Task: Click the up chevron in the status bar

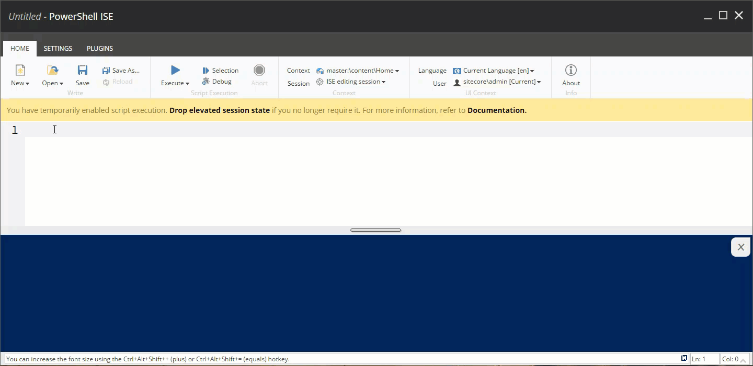Action: click(x=744, y=360)
